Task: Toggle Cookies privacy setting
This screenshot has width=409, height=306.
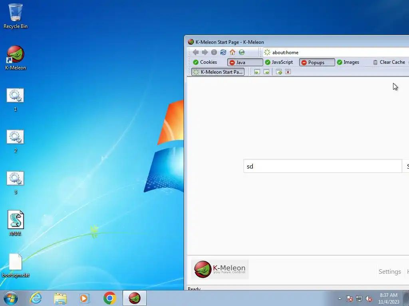Action: pyautogui.click(x=205, y=62)
